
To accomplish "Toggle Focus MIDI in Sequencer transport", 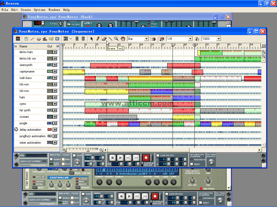I will pos(63,159).
